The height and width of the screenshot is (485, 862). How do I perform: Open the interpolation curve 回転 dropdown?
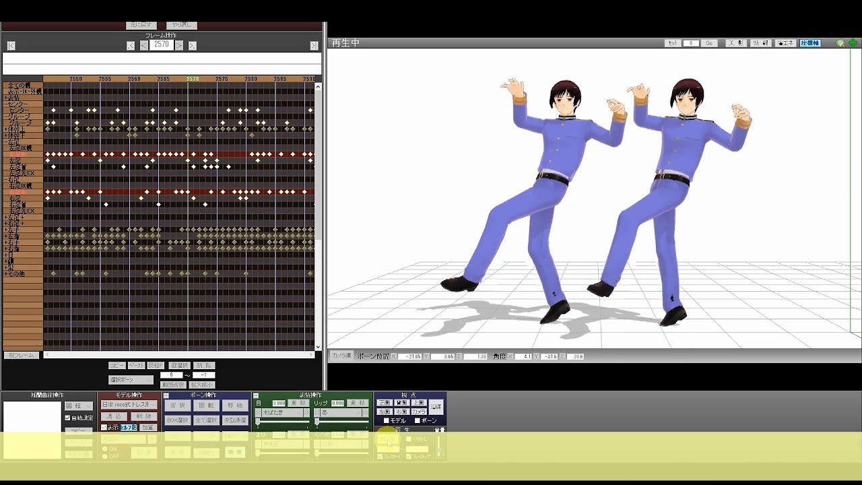(79, 406)
